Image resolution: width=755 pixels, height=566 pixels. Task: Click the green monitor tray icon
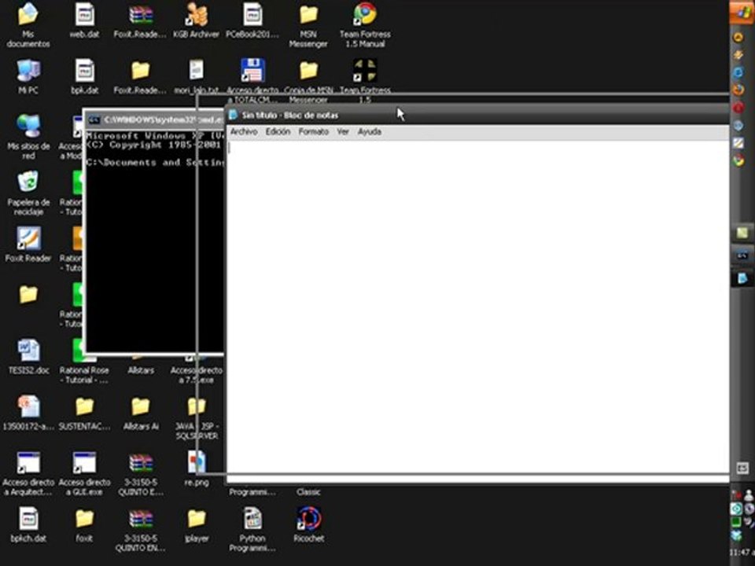click(x=736, y=522)
